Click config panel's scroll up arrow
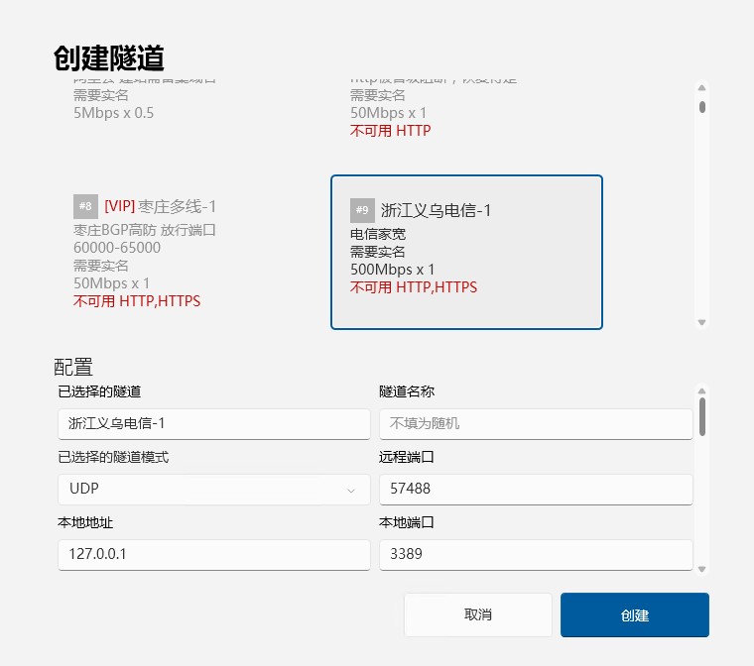 [x=702, y=389]
